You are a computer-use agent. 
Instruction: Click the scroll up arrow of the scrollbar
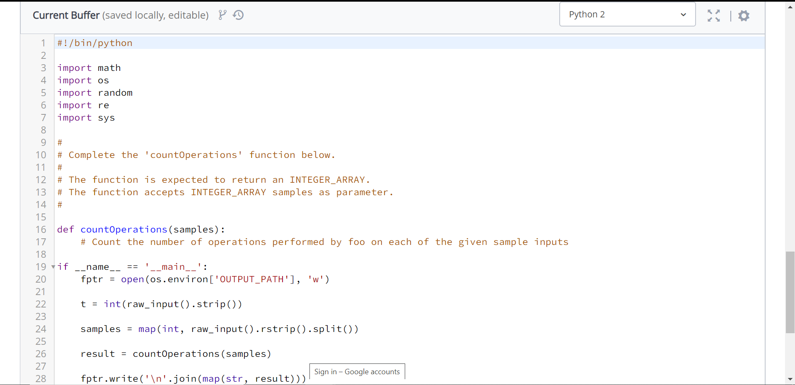coord(790,7)
